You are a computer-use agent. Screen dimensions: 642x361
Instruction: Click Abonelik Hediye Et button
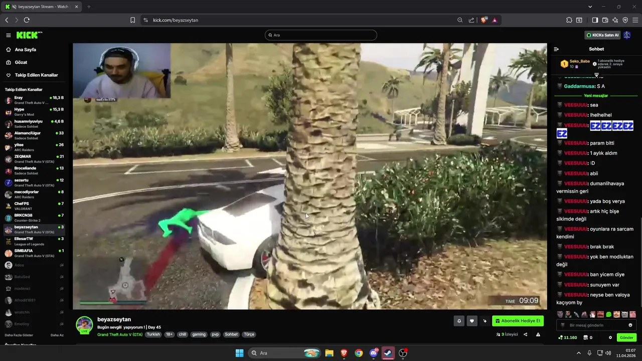pyautogui.click(x=518, y=321)
